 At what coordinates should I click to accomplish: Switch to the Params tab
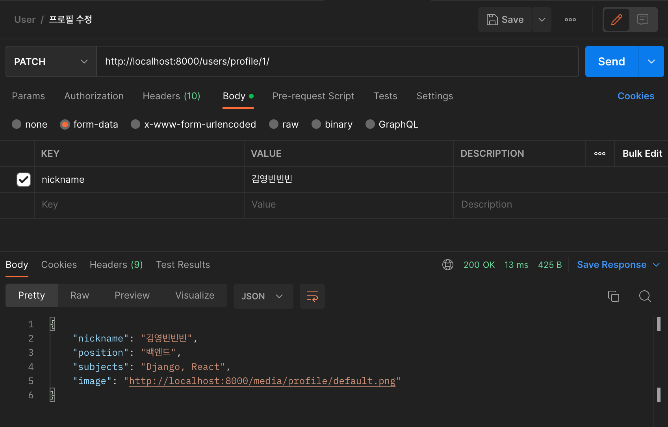coord(28,96)
